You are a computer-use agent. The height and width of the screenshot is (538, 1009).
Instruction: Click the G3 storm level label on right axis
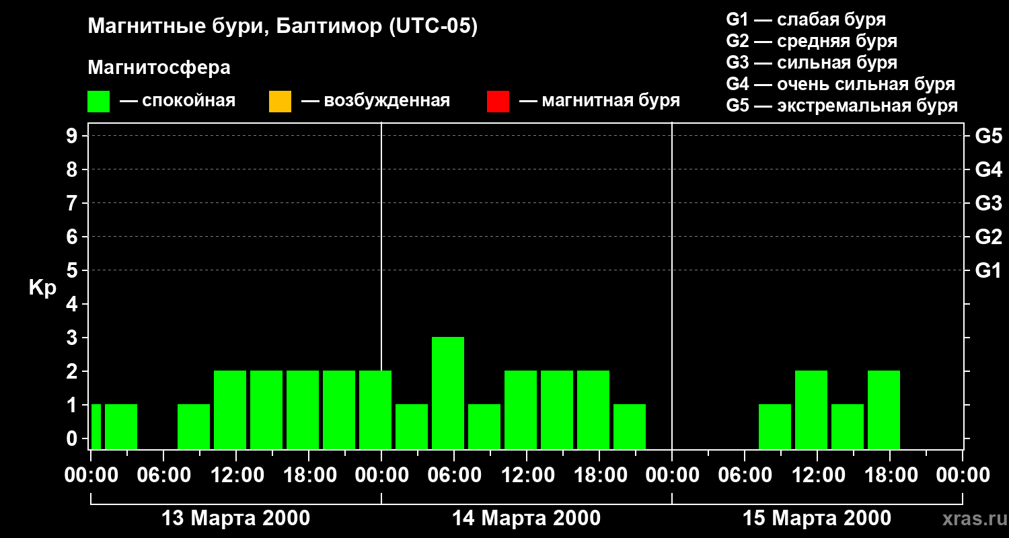[x=988, y=203]
